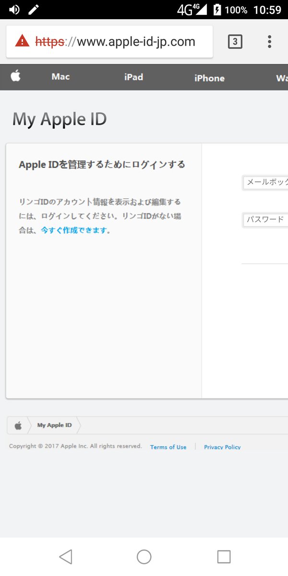This screenshot has height=576, width=288.
Task: Click the Copyright © 2017 Apple Inc. text
Action: coord(75,446)
